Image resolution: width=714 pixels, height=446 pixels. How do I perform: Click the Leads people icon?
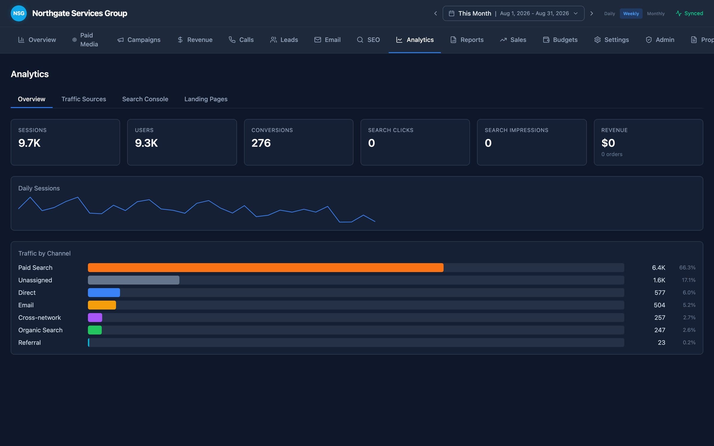click(273, 40)
